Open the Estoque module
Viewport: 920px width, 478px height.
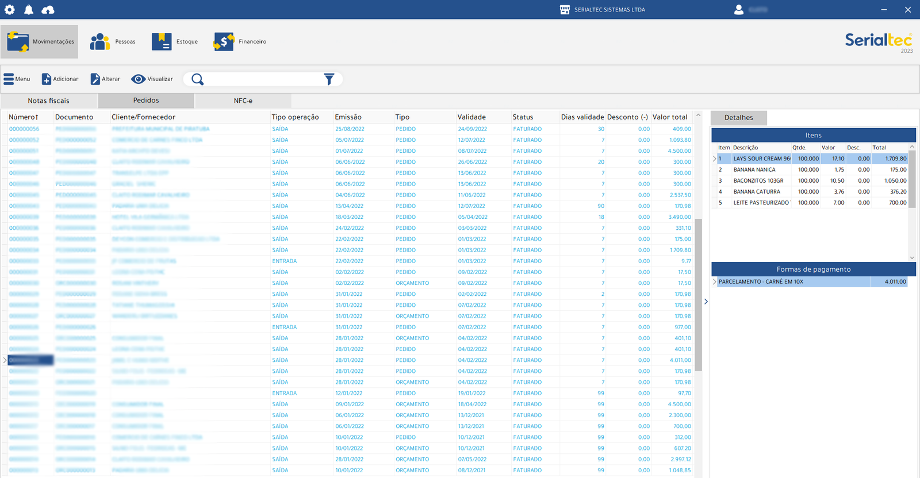pyautogui.click(x=175, y=41)
